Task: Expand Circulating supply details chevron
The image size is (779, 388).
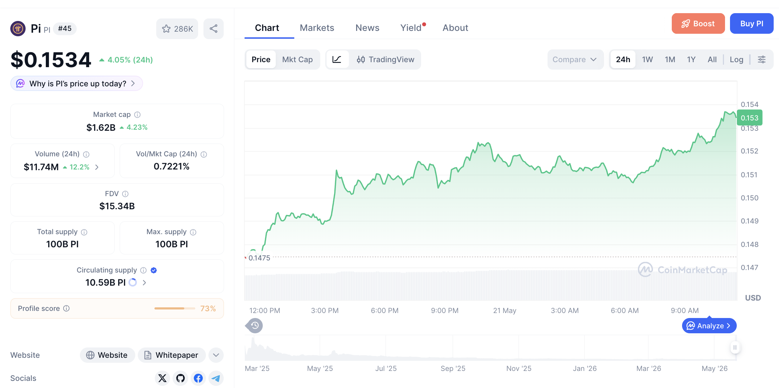Action: click(x=144, y=282)
